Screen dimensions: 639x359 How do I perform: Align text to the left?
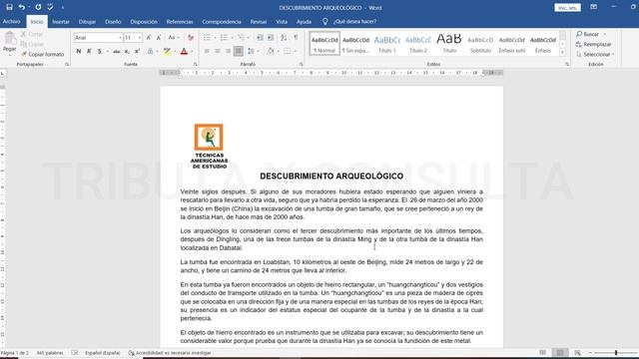click(x=207, y=51)
